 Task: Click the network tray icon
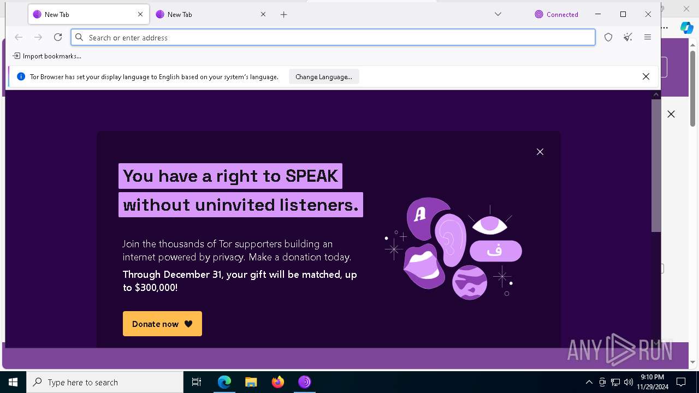click(x=615, y=382)
